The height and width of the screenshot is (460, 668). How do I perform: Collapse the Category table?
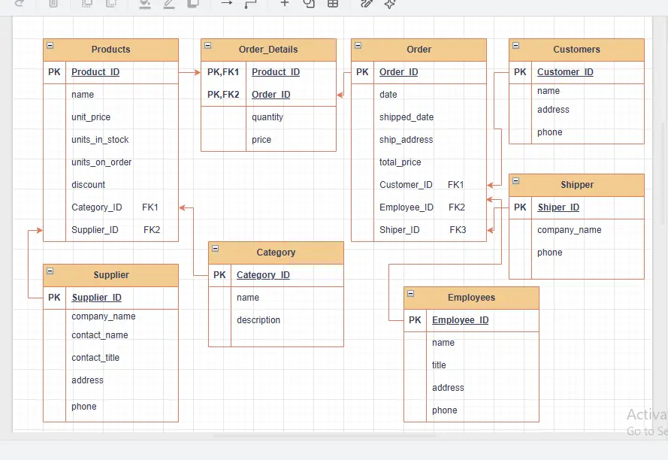[x=216, y=248]
